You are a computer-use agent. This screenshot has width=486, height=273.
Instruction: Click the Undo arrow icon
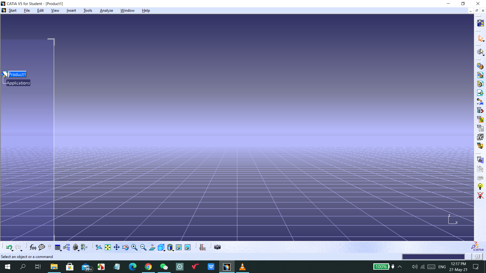[9, 247]
